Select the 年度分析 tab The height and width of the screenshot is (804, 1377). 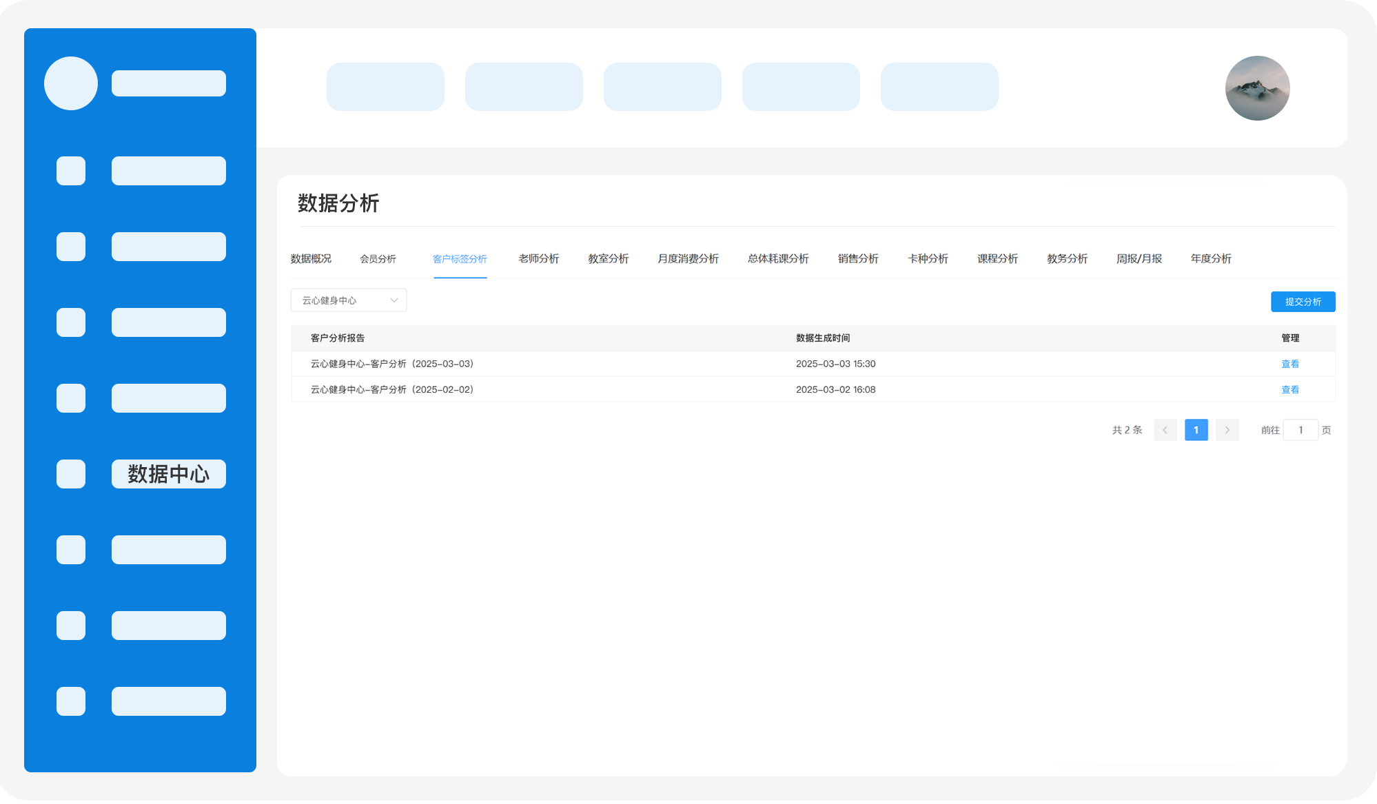pos(1211,259)
